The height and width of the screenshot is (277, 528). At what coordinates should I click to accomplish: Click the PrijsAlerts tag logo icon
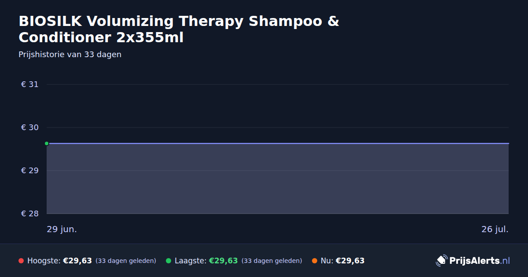pyautogui.click(x=441, y=261)
